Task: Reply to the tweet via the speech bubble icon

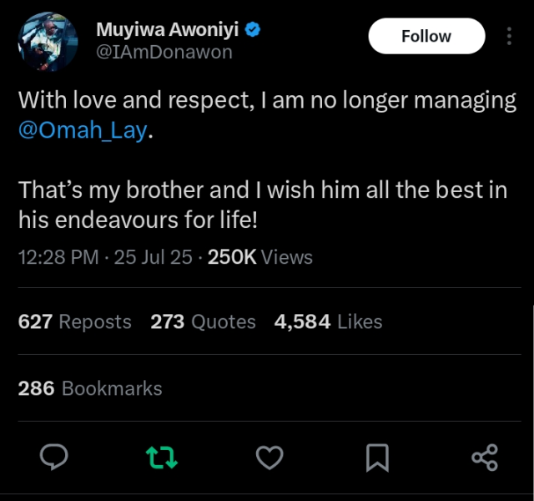Action: 54,457
